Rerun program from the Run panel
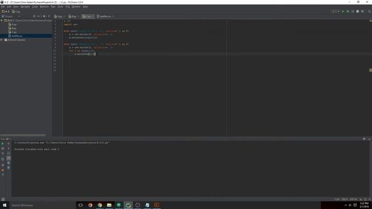 pos(2,143)
